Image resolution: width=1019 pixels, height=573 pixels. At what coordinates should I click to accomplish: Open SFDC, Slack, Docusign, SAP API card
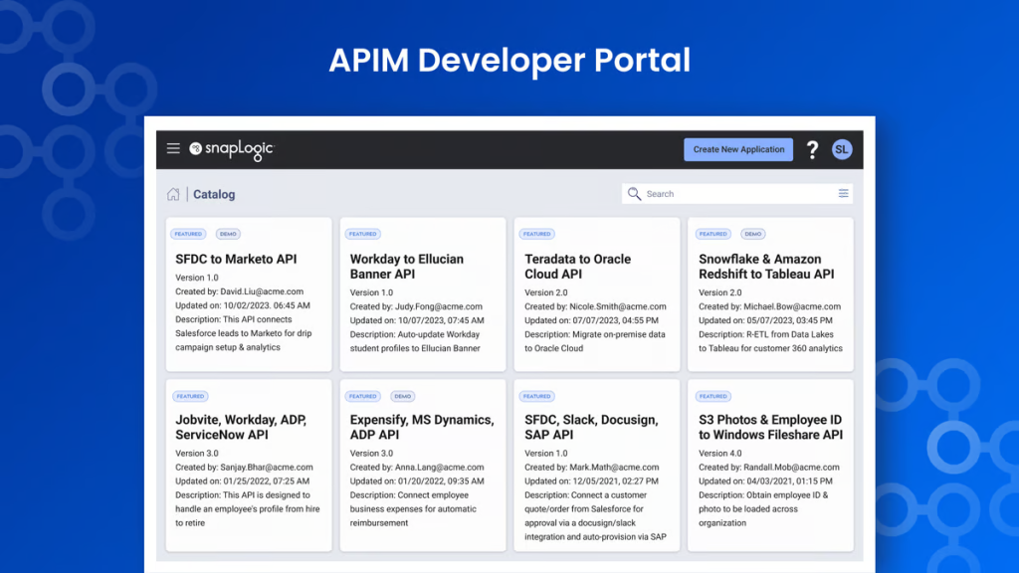click(x=591, y=427)
